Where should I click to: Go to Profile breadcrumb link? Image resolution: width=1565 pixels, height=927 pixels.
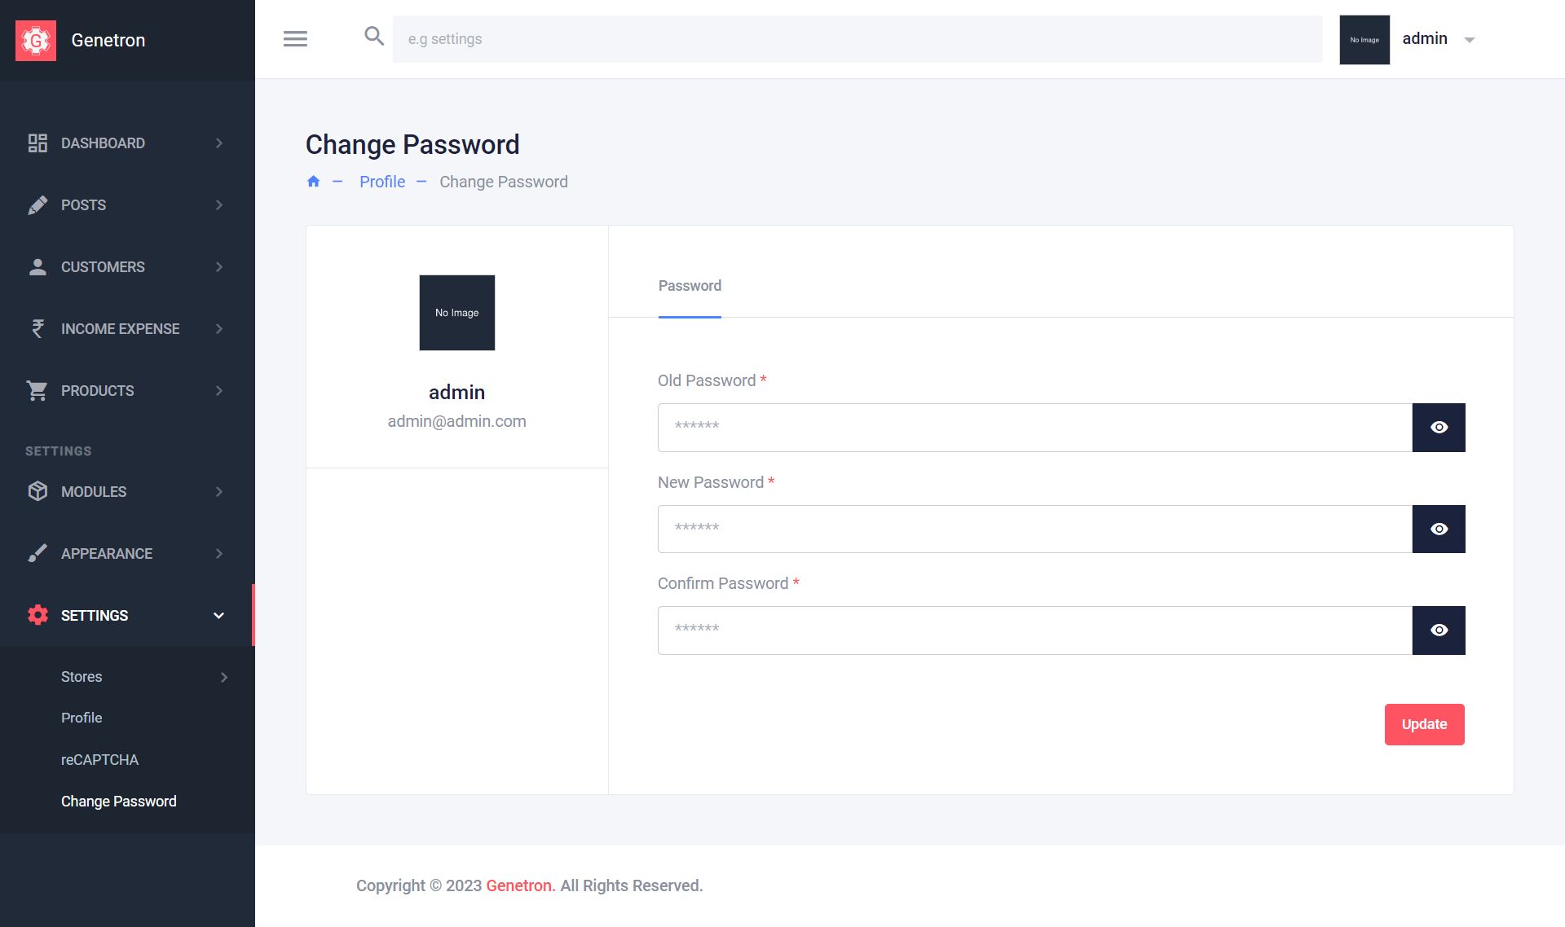pyautogui.click(x=382, y=182)
